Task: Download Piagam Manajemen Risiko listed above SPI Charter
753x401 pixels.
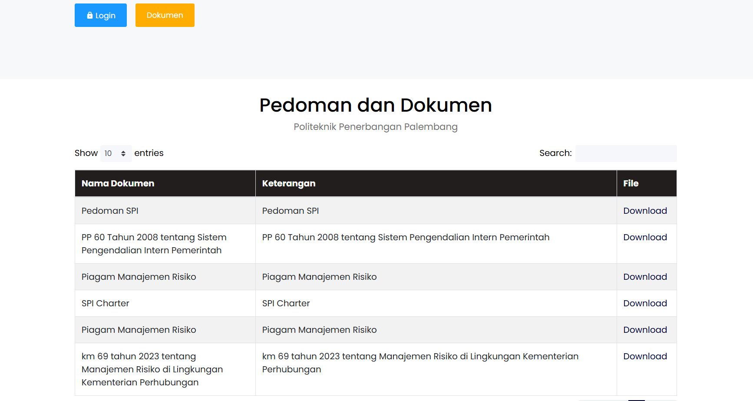Action: click(645, 277)
